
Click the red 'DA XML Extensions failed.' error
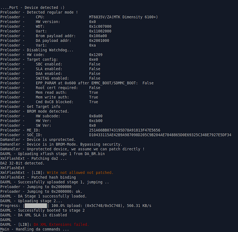pyautogui.click(x=61, y=225)
